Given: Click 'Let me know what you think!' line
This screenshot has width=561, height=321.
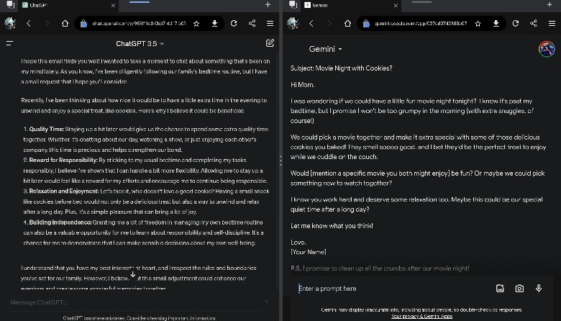Looking at the screenshot, I should 332,226.
